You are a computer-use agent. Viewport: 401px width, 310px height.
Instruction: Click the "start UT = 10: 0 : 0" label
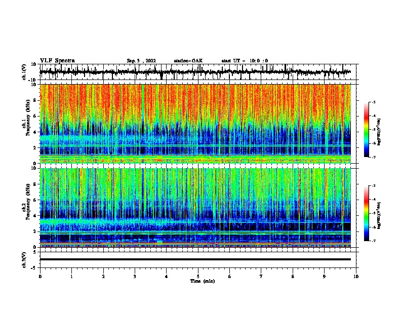245,61
